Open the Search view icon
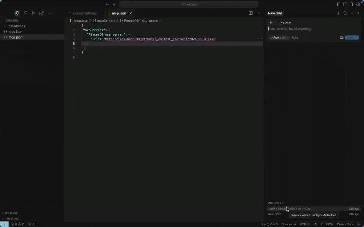 click(x=25, y=14)
